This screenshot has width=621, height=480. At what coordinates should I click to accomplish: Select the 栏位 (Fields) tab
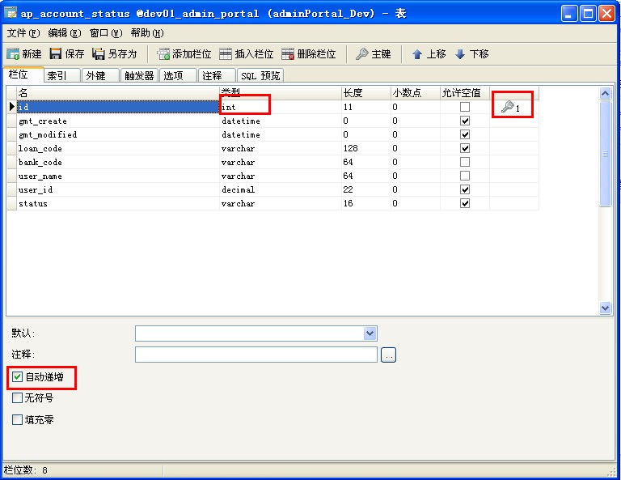[x=23, y=74]
